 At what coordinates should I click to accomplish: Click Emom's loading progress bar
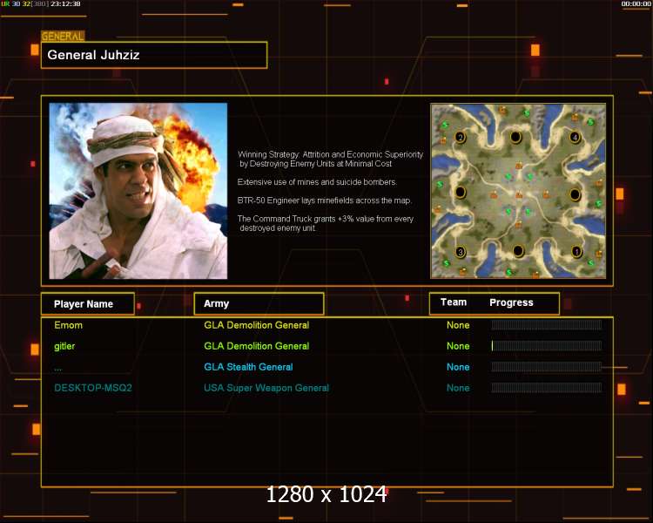point(547,325)
